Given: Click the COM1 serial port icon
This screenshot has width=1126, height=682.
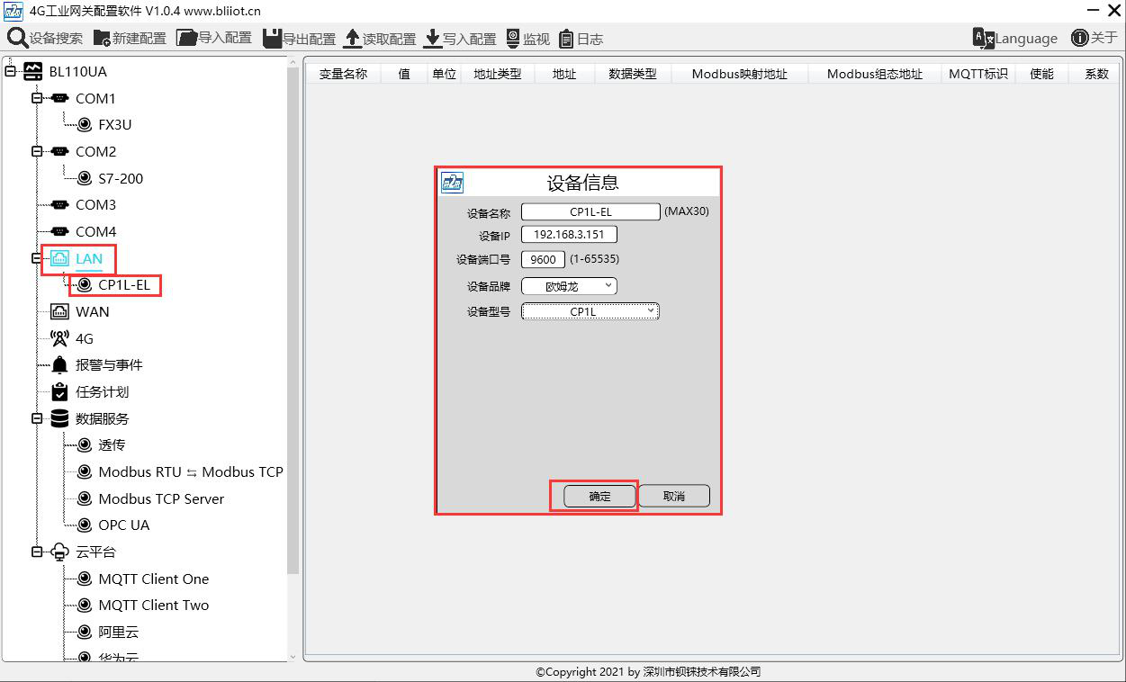Looking at the screenshot, I should tap(59, 98).
